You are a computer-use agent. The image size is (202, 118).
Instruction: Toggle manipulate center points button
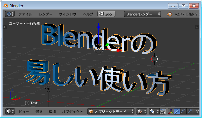click(x=163, y=111)
